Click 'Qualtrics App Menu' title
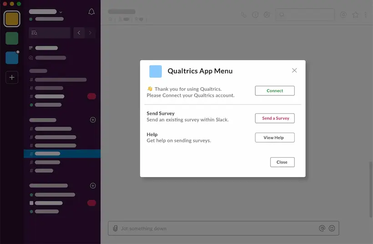Image resolution: width=373 pixels, height=244 pixels. pos(200,71)
